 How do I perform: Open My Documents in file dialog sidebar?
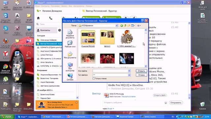click(70, 55)
